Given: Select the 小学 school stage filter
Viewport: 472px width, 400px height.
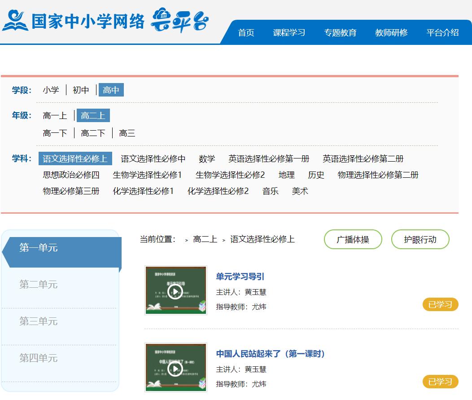Looking at the screenshot, I should click(51, 90).
